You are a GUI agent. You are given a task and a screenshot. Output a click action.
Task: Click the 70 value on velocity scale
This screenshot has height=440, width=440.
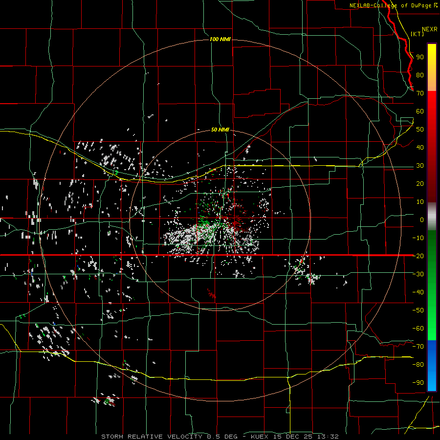coord(420,93)
